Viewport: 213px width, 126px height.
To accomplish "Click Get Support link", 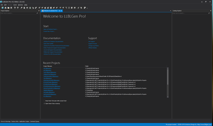I will (x=91, y=42).
